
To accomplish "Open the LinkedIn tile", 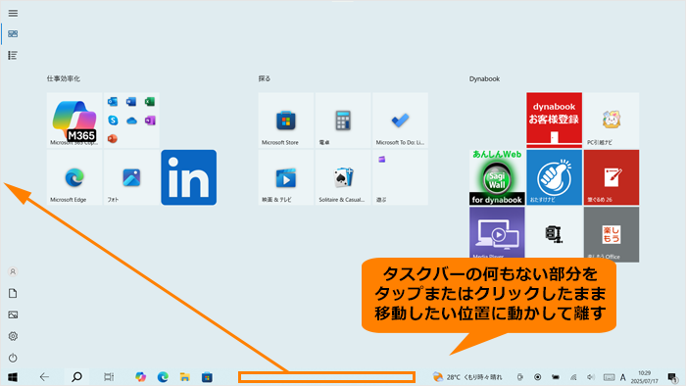I will 188,177.
